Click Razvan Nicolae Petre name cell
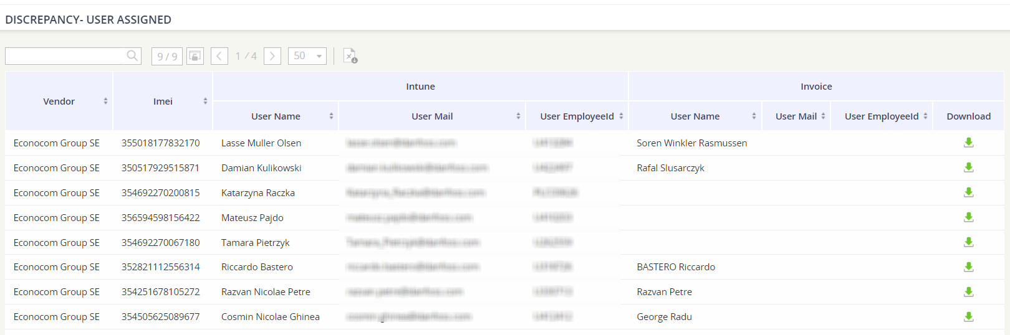 (266, 292)
